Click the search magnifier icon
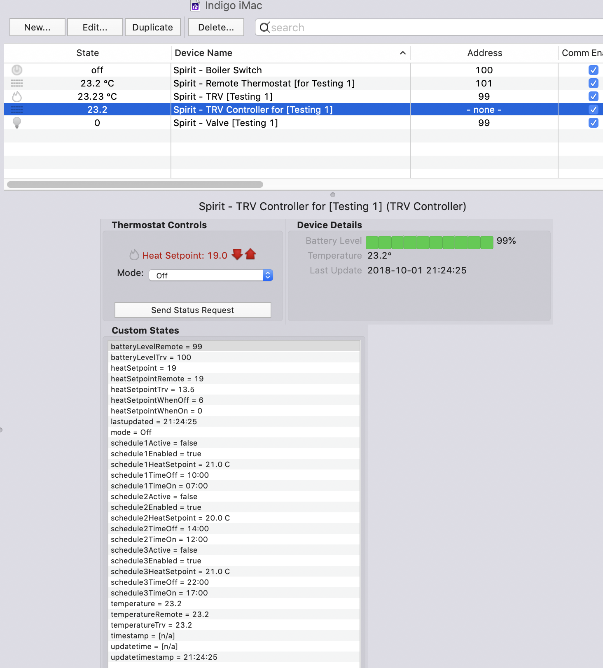Screen dimensions: 603x668 [x=265, y=27]
